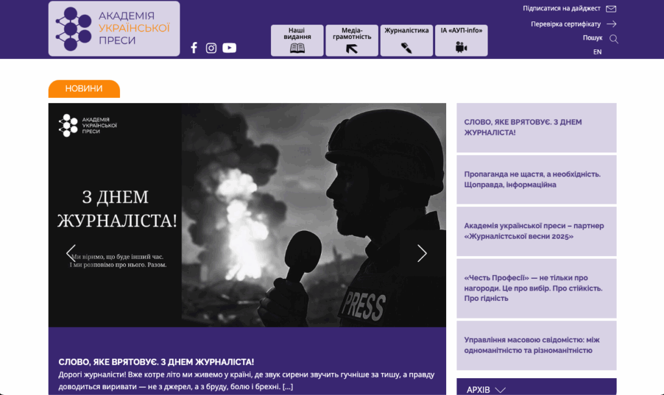Show the next slide with the right arrow
The width and height of the screenshot is (664, 395).
click(421, 253)
